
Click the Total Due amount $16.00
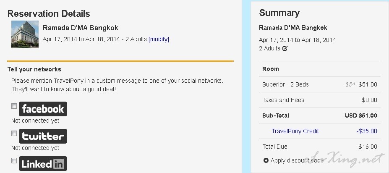coord(368,147)
